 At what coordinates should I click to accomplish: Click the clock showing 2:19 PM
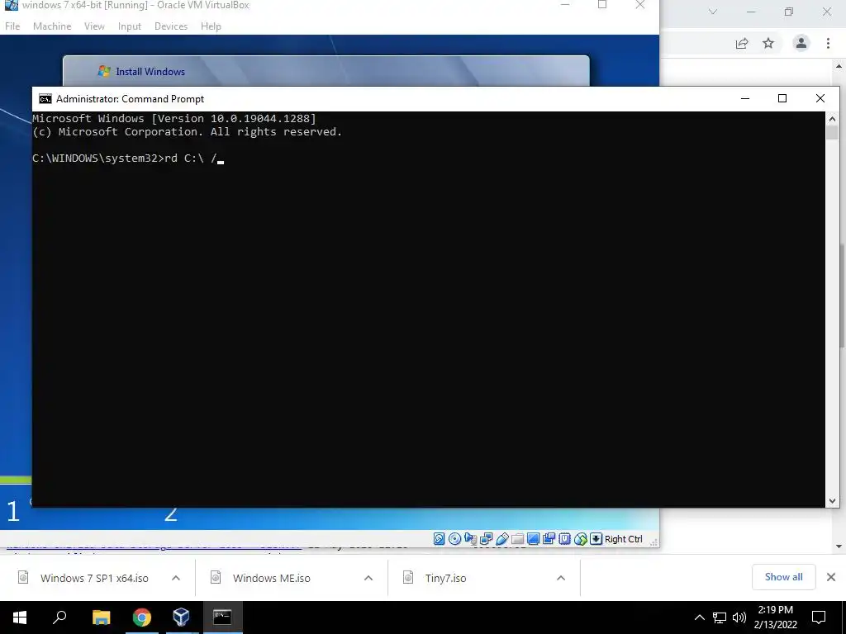point(775,610)
